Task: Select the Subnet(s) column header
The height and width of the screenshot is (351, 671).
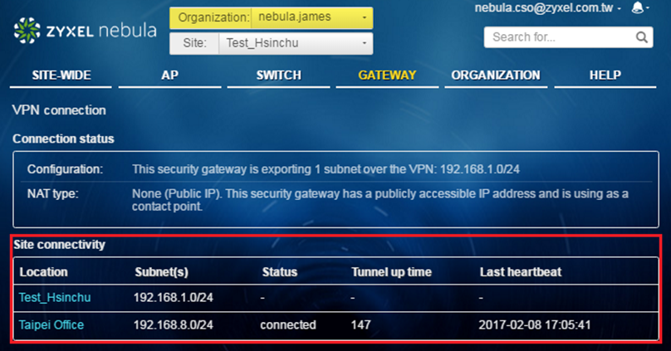Action: pos(162,272)
